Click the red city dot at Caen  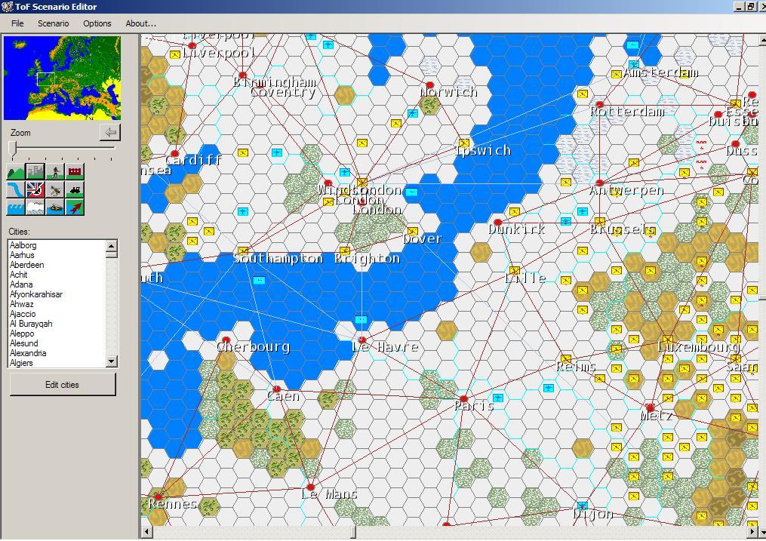[276, 389]
